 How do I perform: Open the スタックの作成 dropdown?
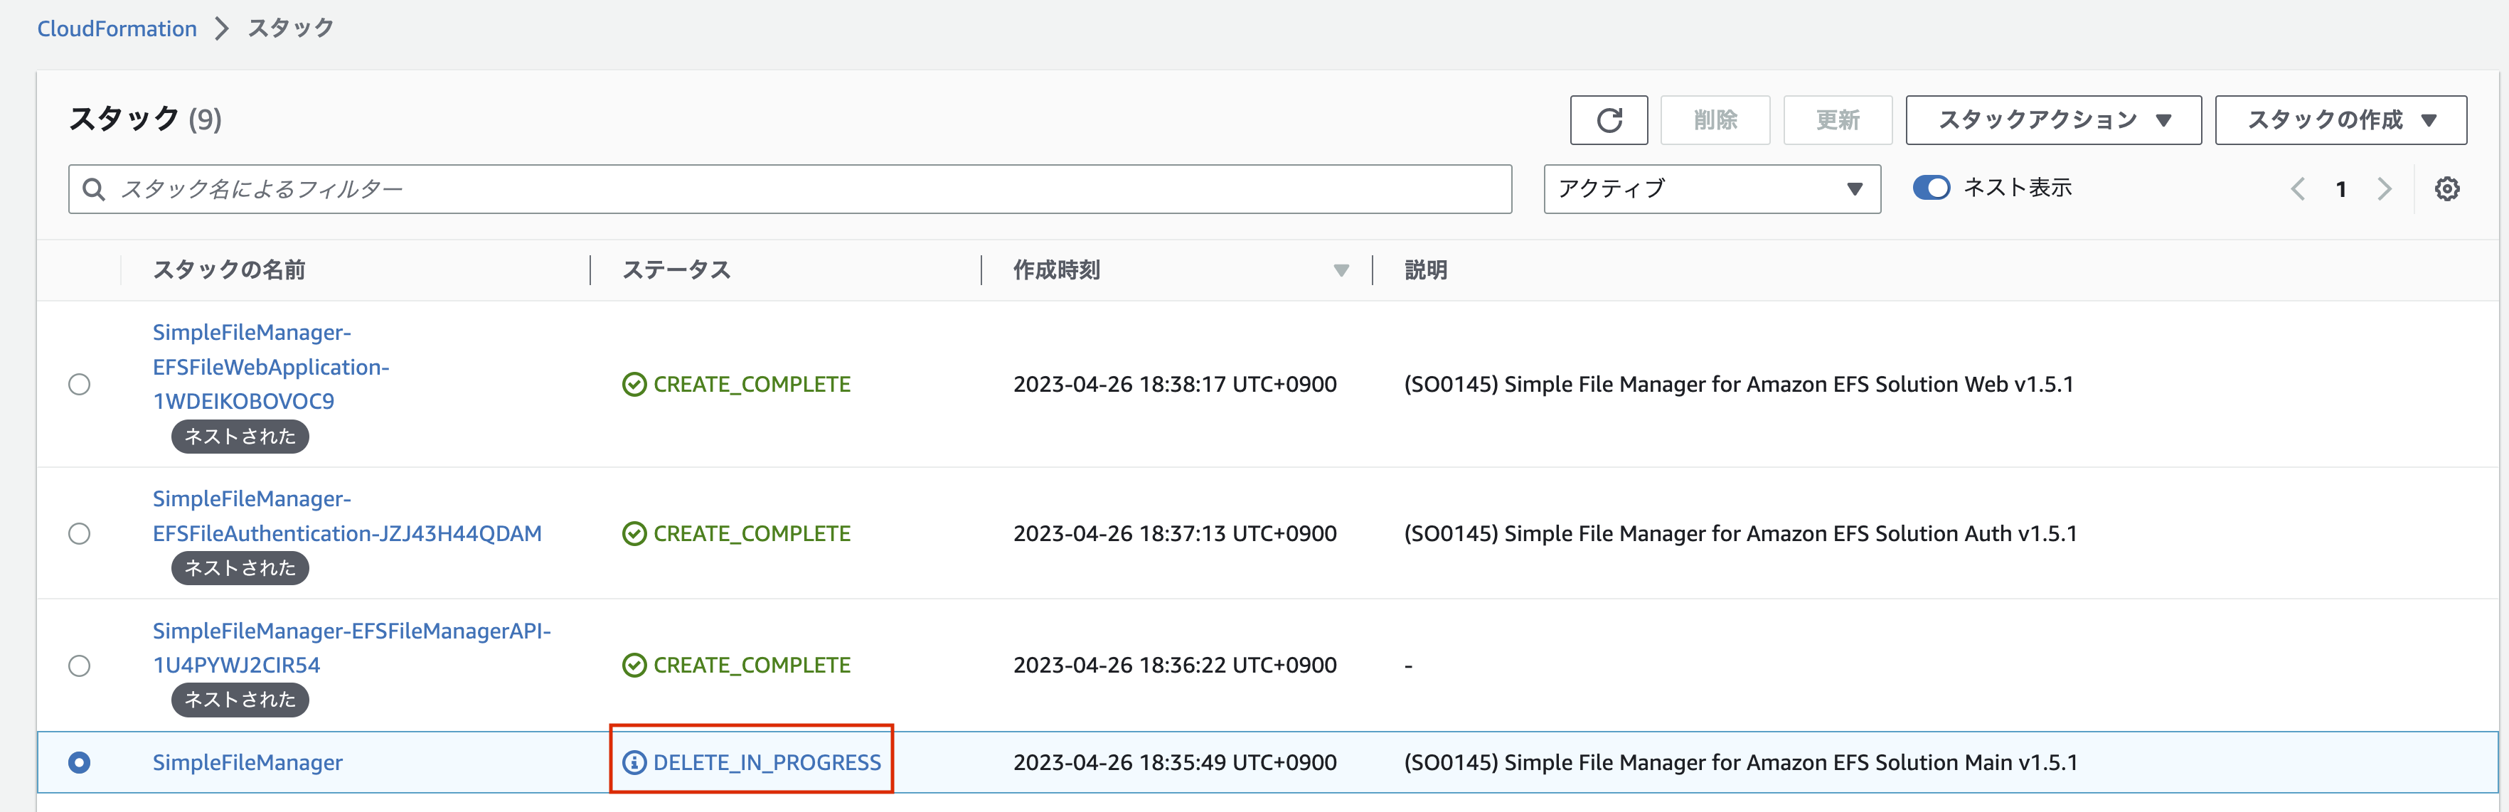click(x=2340, y=119)
